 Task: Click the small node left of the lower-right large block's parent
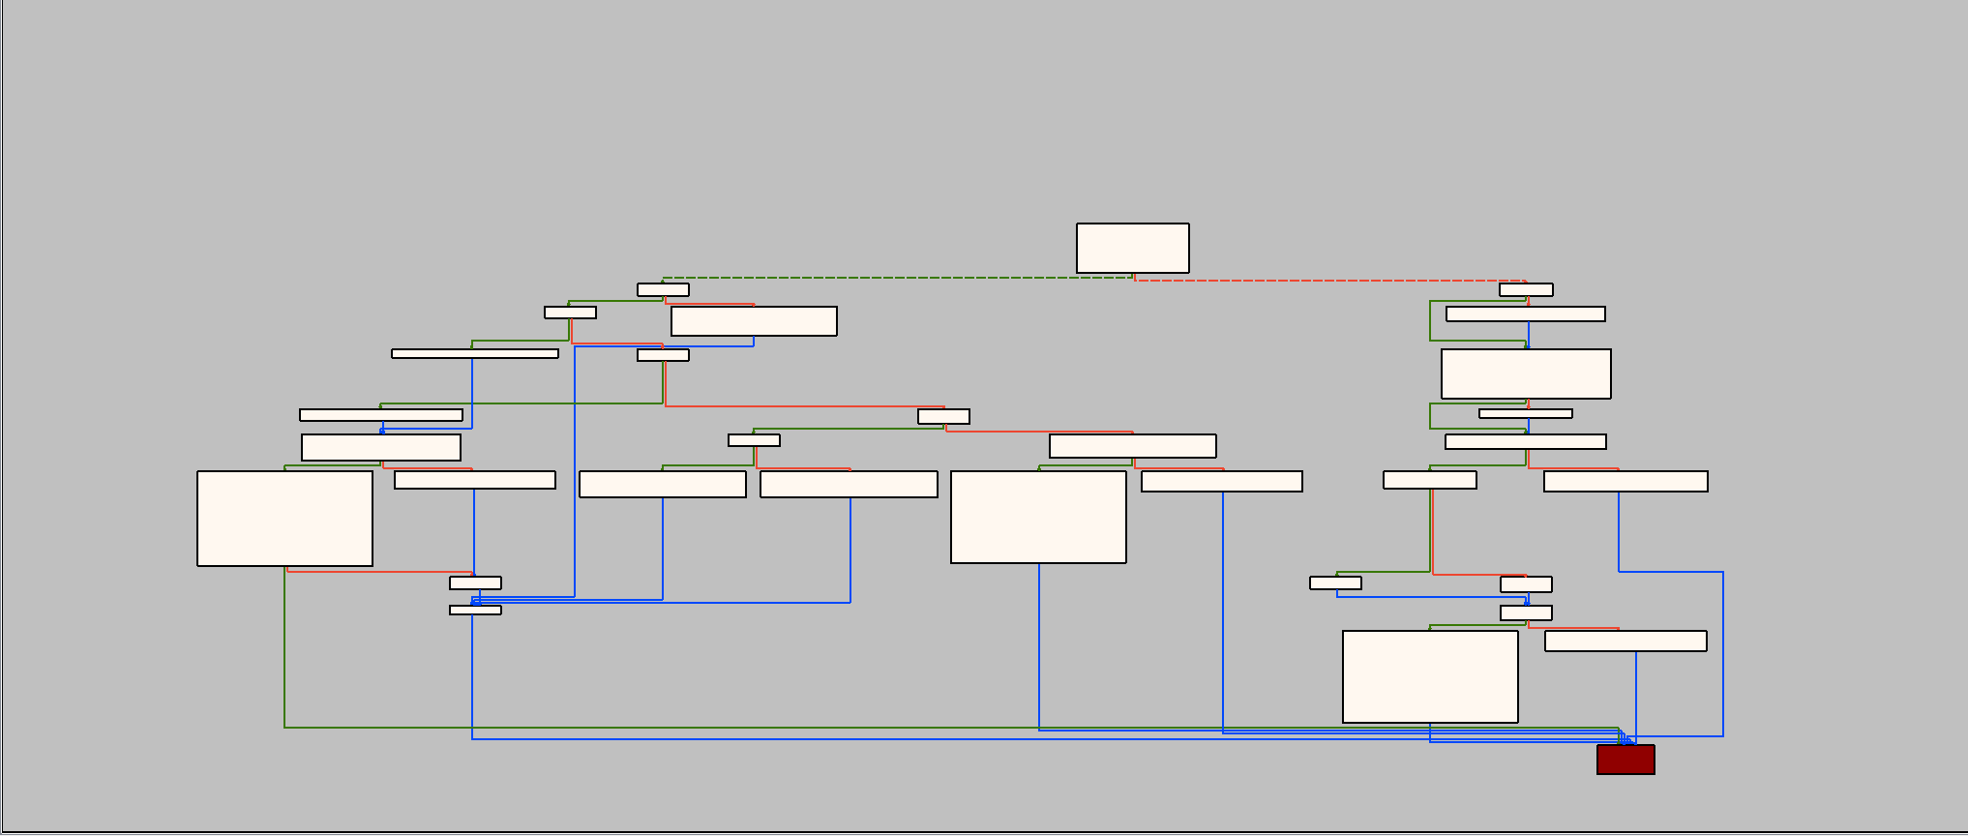[x=1335, y=582]
